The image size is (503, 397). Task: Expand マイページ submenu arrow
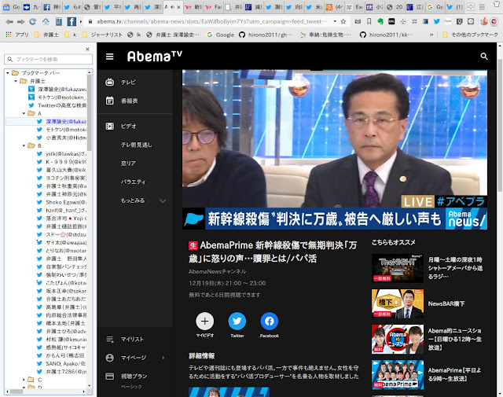[163, 358]
